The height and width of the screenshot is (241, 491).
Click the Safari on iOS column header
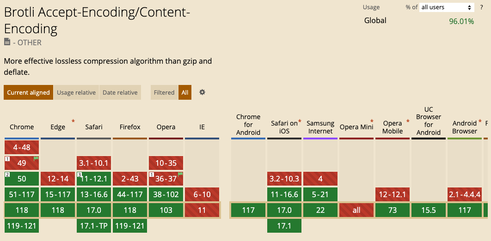coord(284,127)
